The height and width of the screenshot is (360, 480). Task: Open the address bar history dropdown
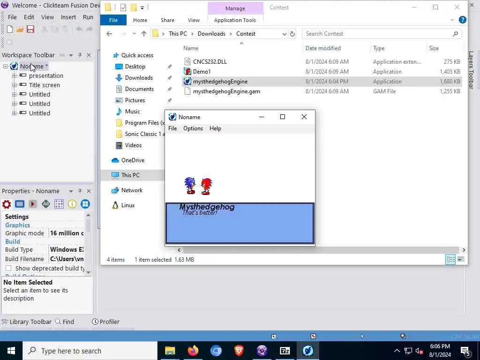pyautogui.click(x=284, y=34)
